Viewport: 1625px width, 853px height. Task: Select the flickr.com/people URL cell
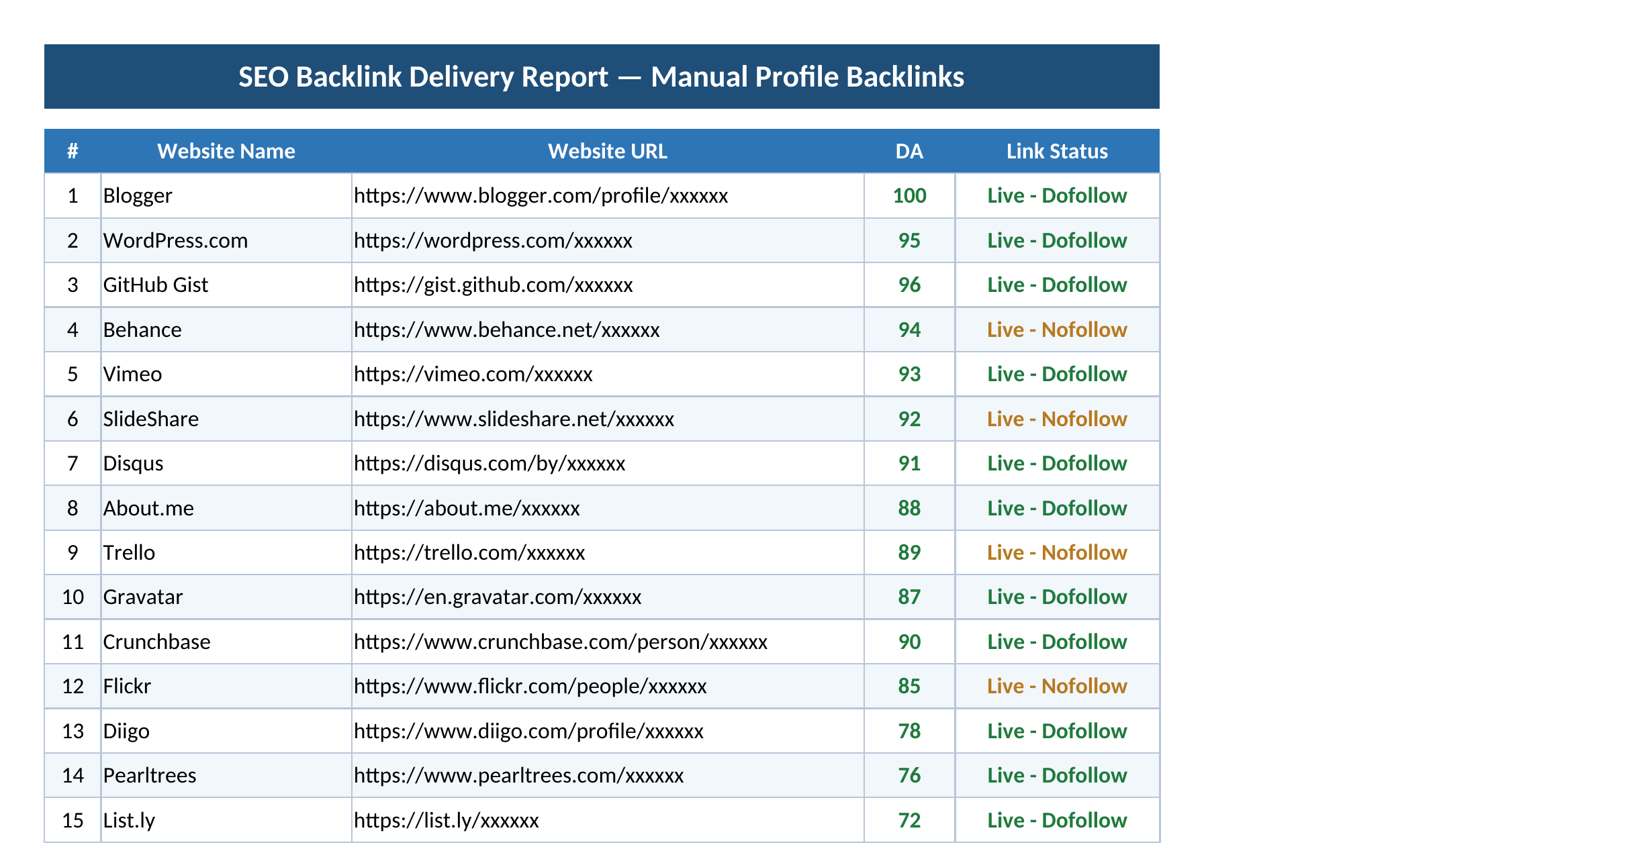(x=608, y=686)
